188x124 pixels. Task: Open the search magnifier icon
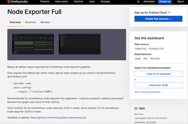click(x=138, y=2)
